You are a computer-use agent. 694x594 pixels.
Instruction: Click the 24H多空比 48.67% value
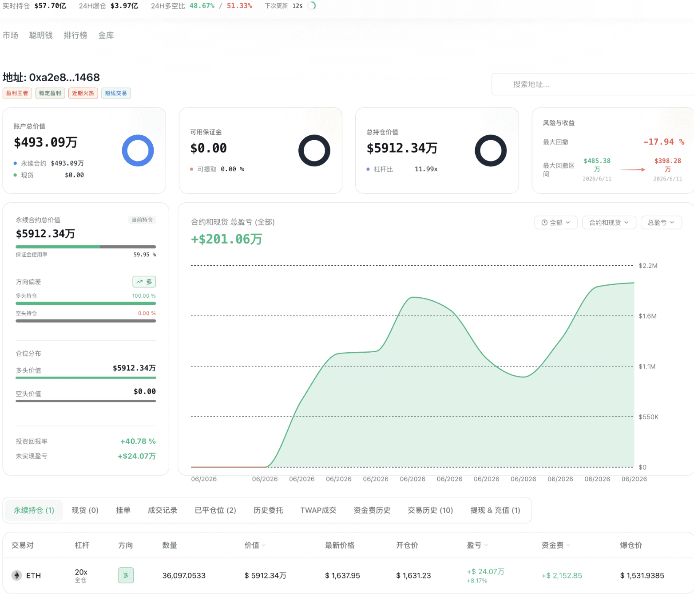[x=202, y=6]
